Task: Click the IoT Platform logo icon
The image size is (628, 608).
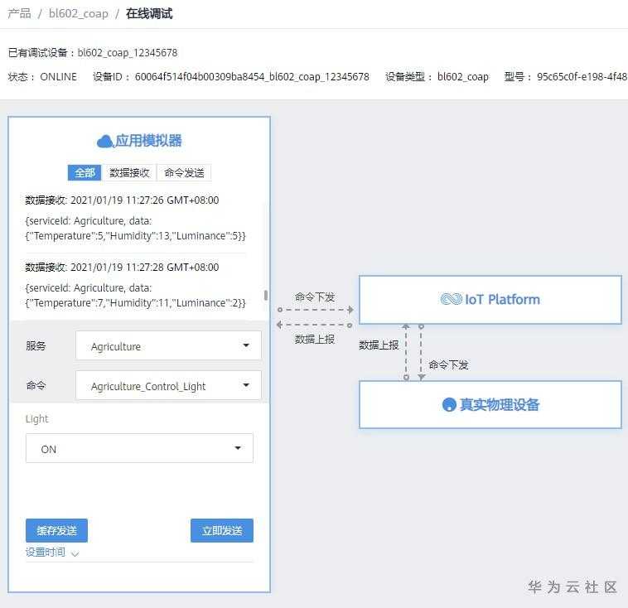Action: click(x=452, y=299)
